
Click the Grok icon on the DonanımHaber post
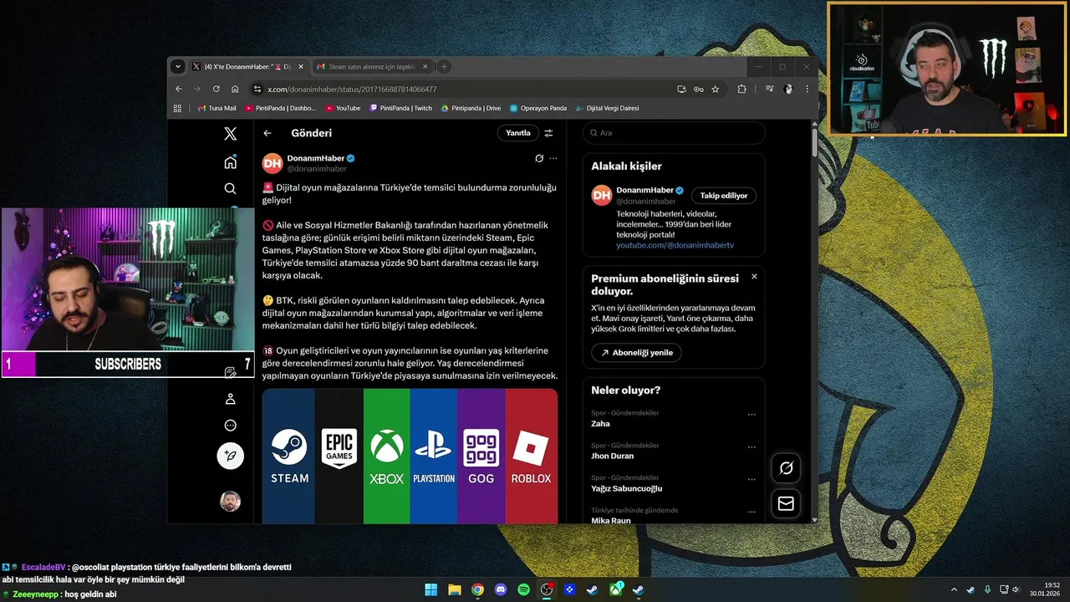(539, 158)
